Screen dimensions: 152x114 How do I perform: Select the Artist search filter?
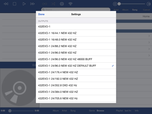coord(116,10)
